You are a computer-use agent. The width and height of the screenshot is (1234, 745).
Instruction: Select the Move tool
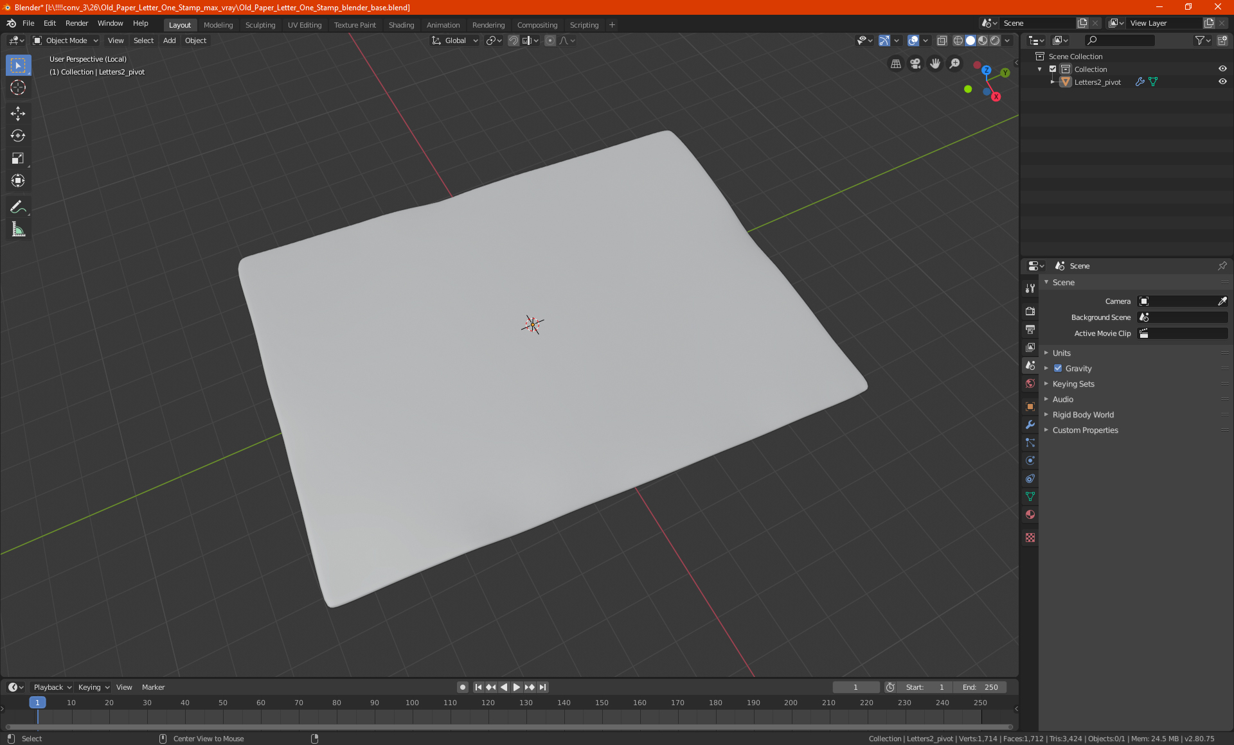coord(17,114)
